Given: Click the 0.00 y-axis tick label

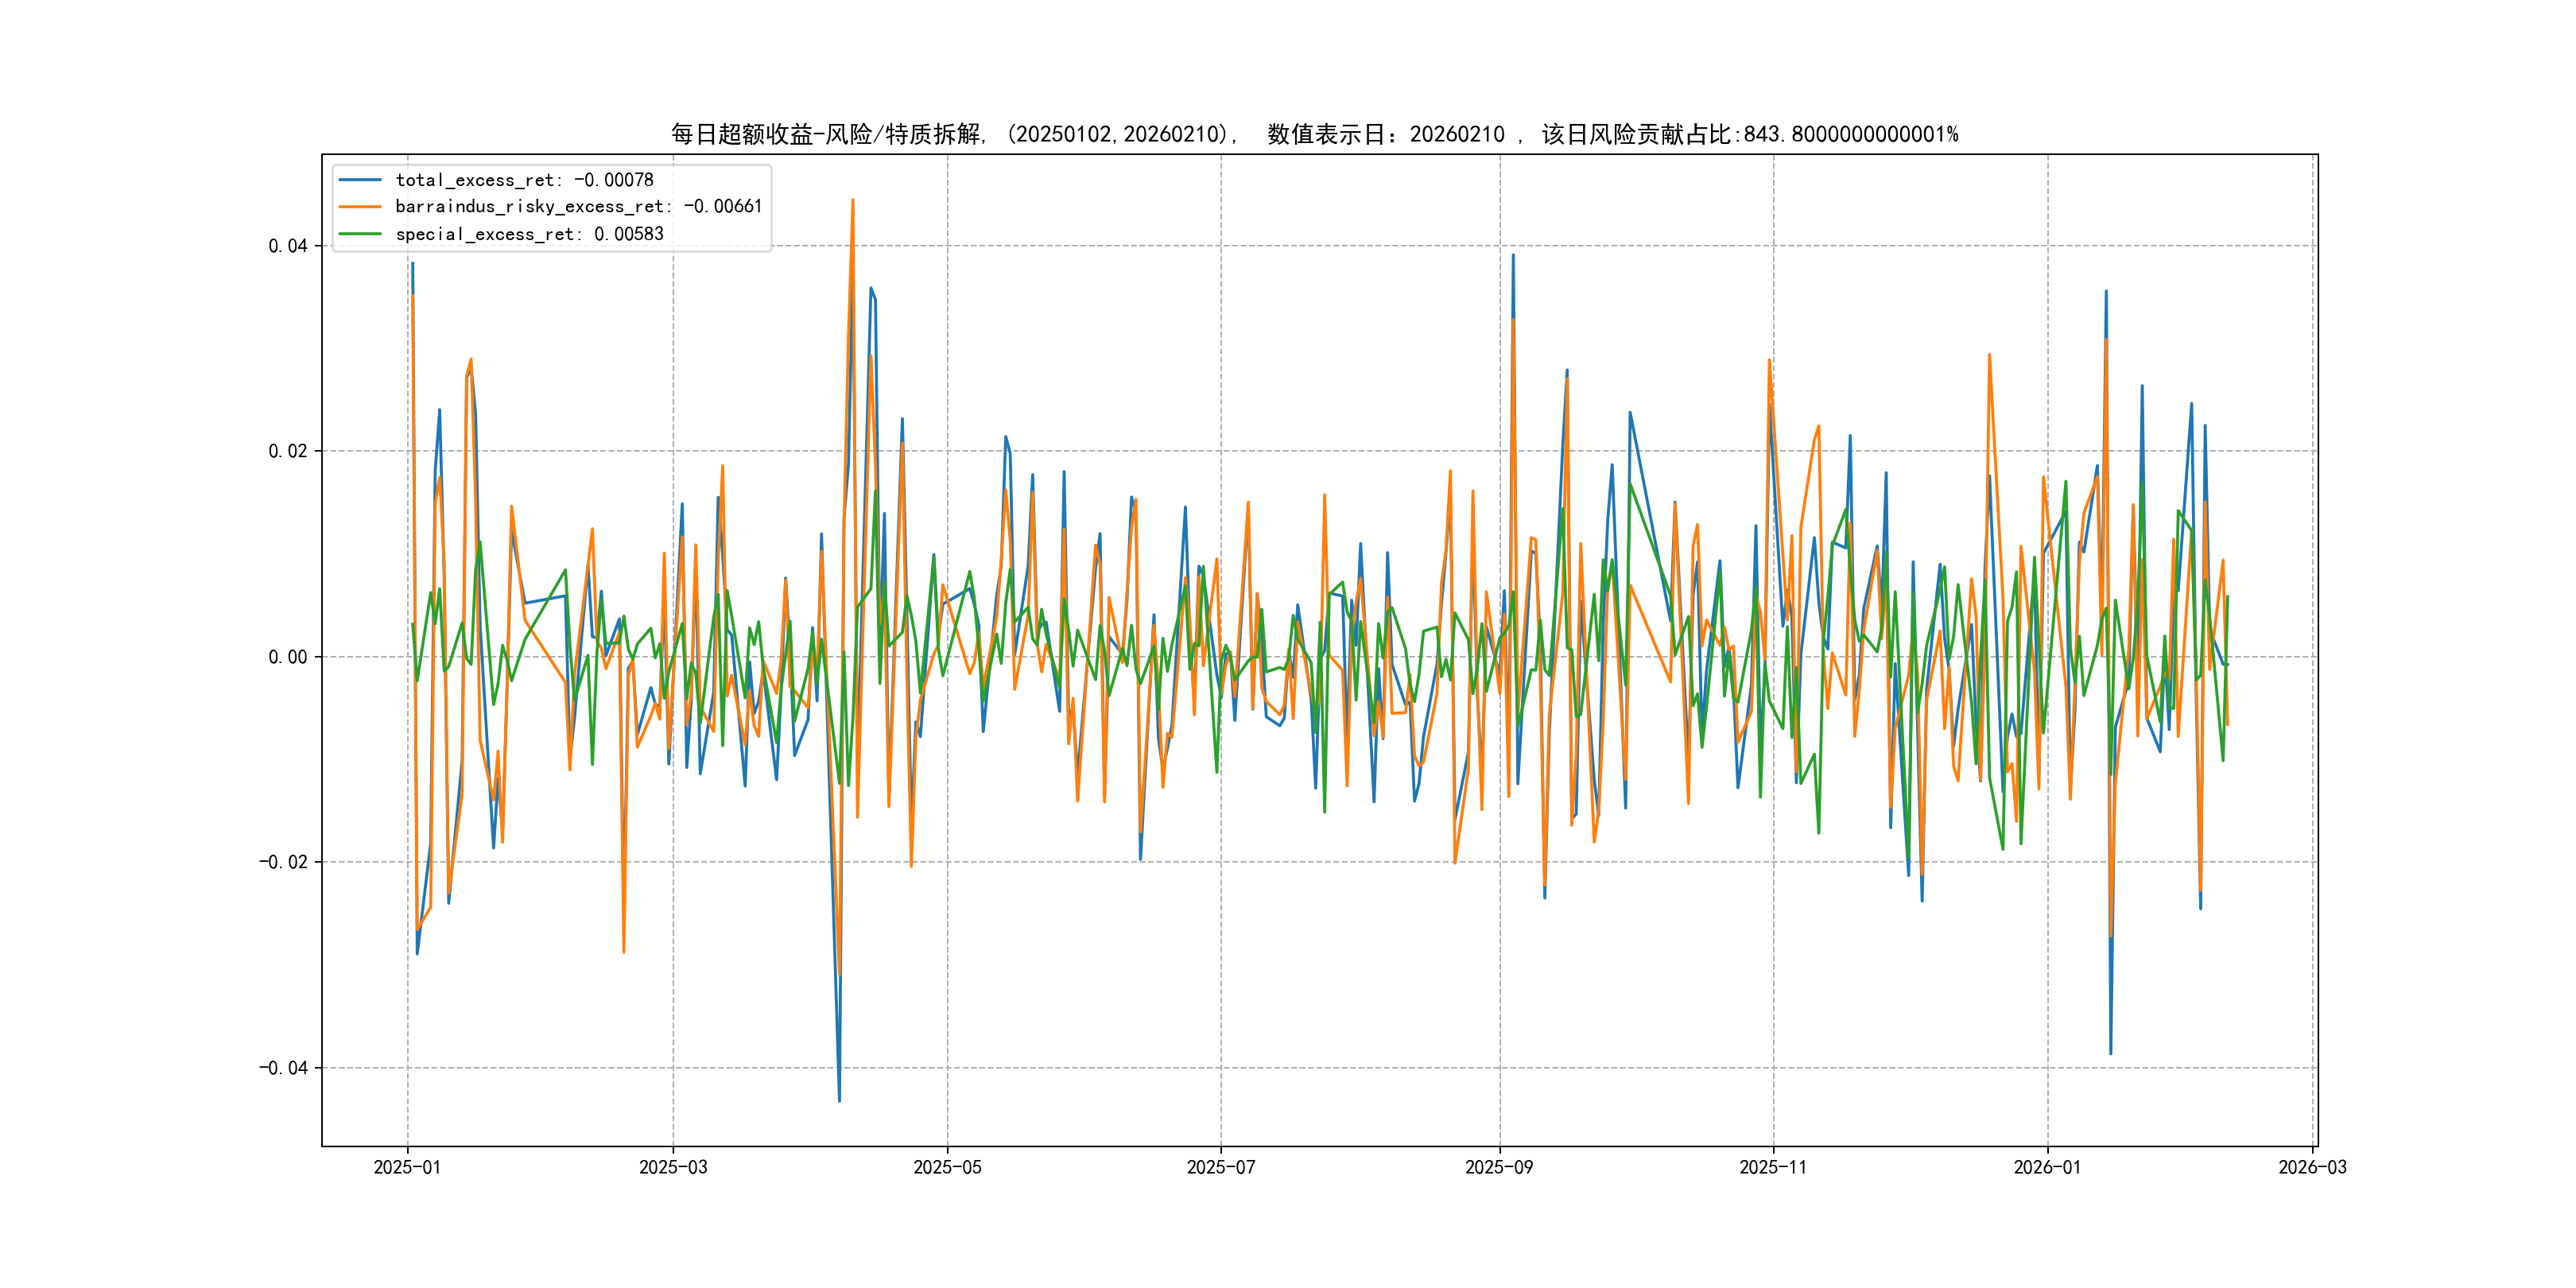Looking at the screenshot, I should [288, 657].
